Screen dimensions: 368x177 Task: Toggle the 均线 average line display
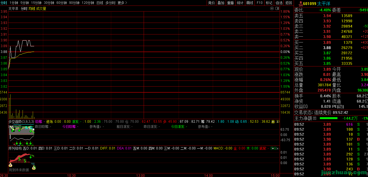(32, 9)
